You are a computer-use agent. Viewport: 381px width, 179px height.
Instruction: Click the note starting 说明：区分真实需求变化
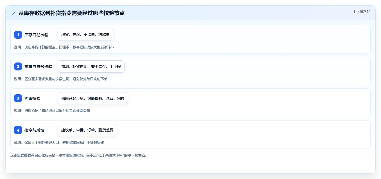(x=61, y=79)
